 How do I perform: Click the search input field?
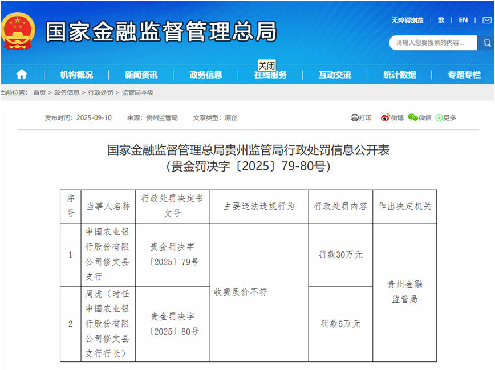click(433, 43)
